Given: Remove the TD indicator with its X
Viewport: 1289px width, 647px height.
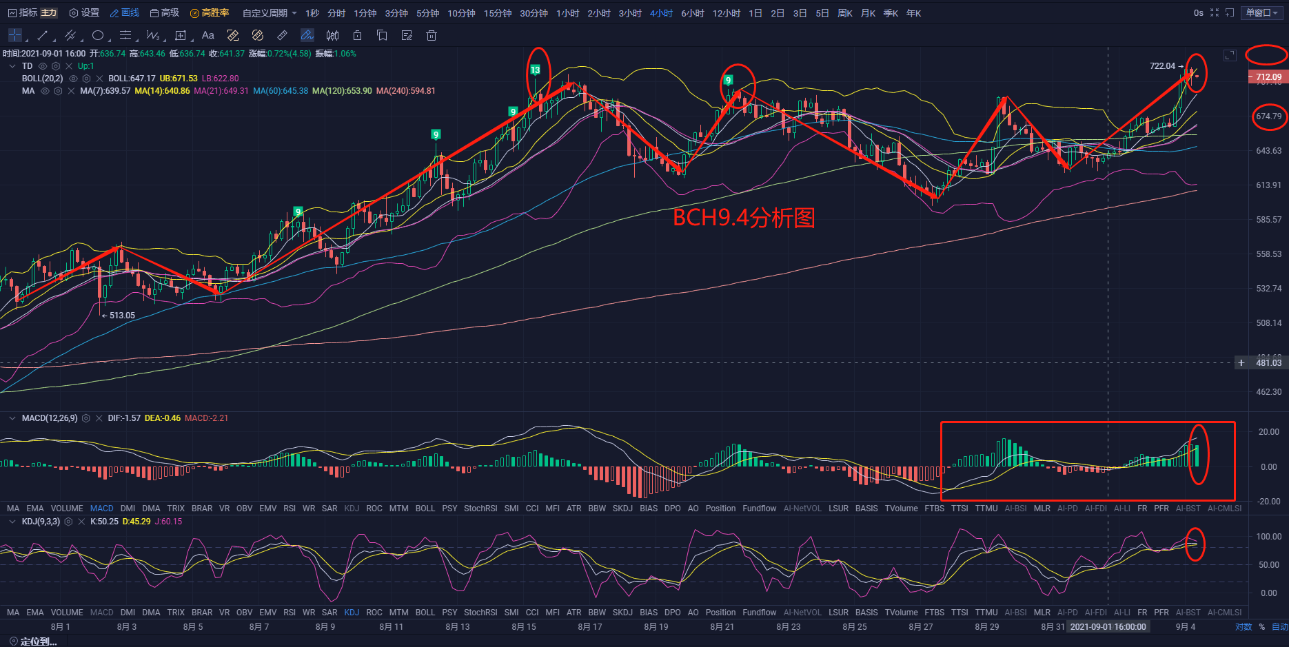Looking at the screenshot, I should (69, 66).
